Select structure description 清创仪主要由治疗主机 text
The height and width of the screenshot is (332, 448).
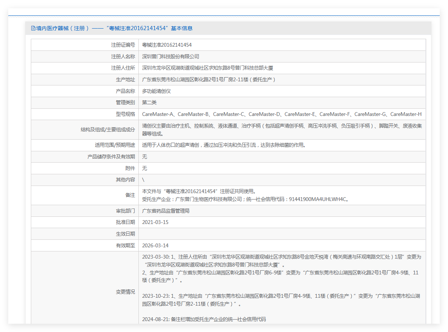tap(282, 129)
